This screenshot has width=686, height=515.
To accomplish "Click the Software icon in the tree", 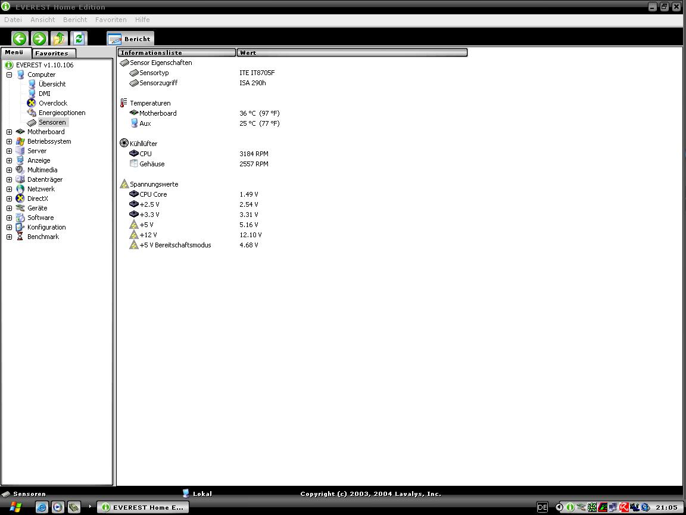I will [x=20, y=218].
